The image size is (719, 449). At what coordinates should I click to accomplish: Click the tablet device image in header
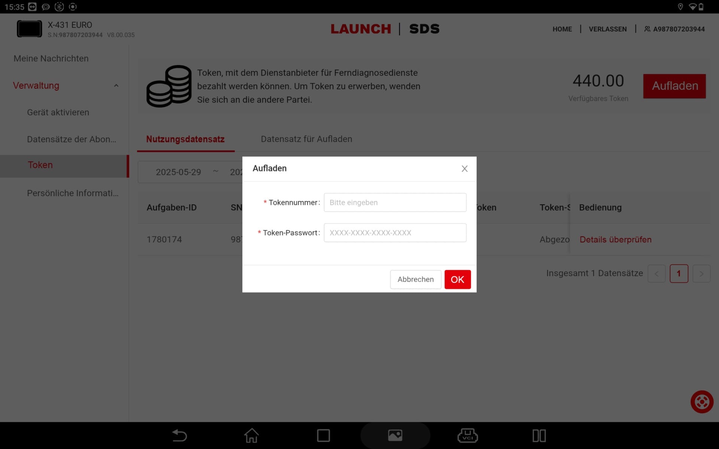pos(30,29)
